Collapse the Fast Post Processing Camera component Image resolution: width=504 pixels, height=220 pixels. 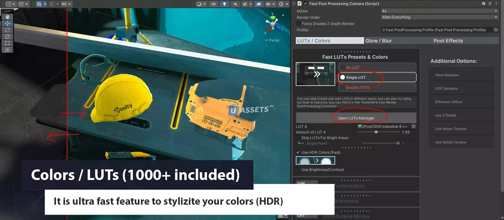[x=294, y=3]
